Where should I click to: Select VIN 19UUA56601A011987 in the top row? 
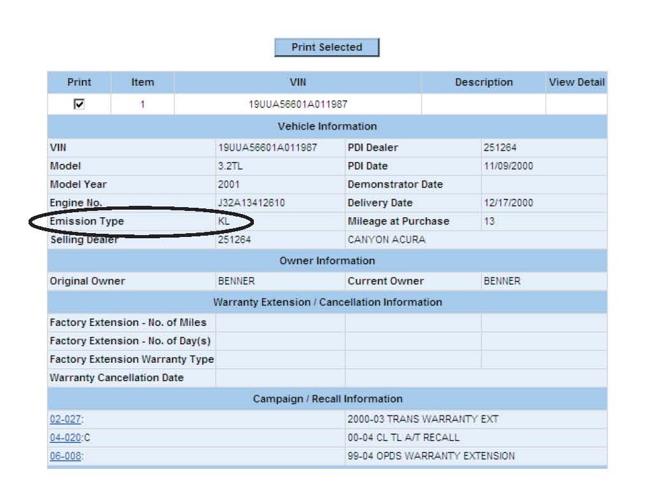(x=298, y=104)
